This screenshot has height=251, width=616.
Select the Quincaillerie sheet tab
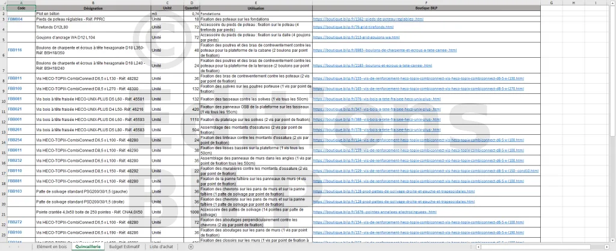(89, 246)
